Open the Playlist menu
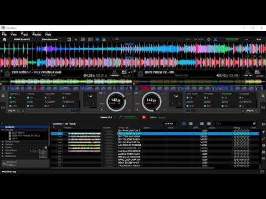 pyautogui.click(x=37, y=34)
